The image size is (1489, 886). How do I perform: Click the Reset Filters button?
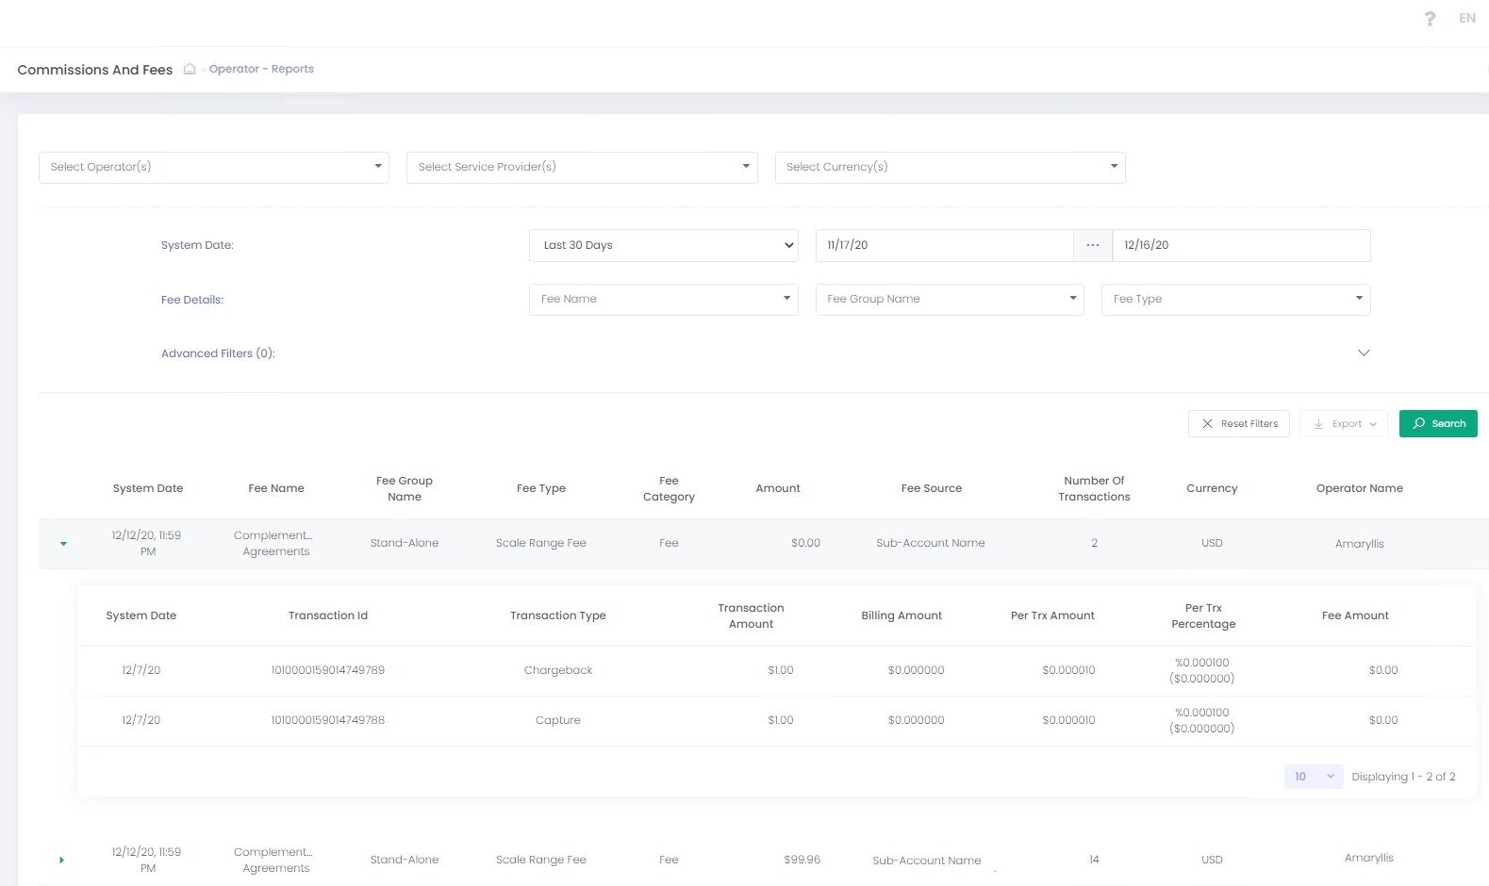(x=1238, y=424)
